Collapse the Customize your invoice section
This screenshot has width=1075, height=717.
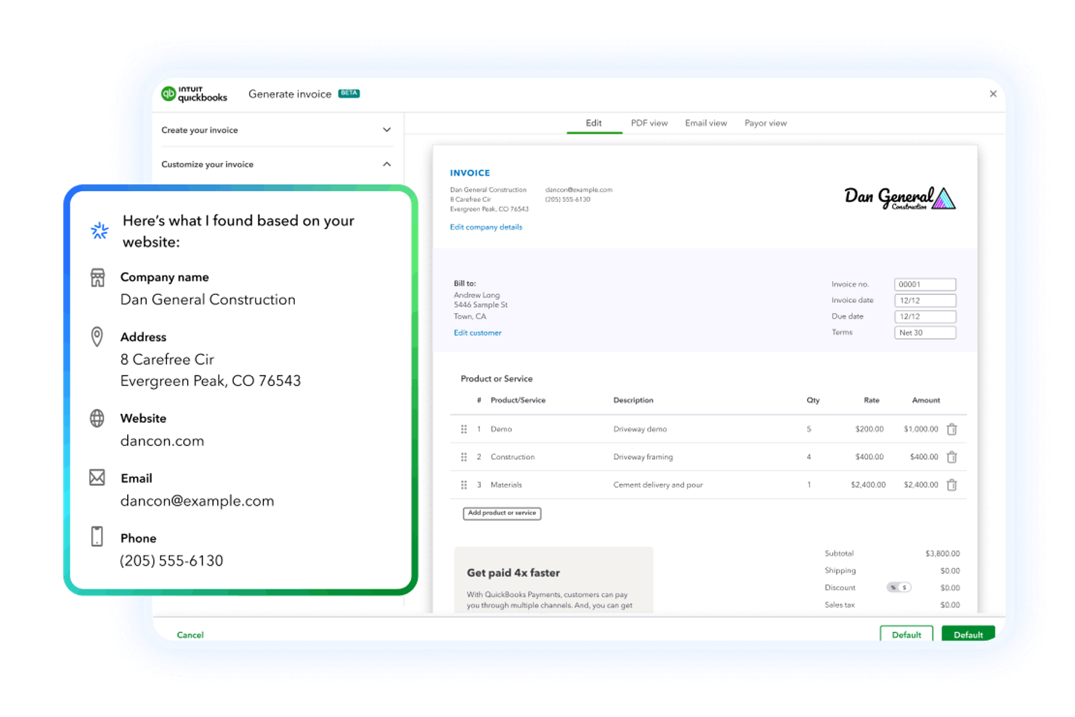[x=386, y=164]
